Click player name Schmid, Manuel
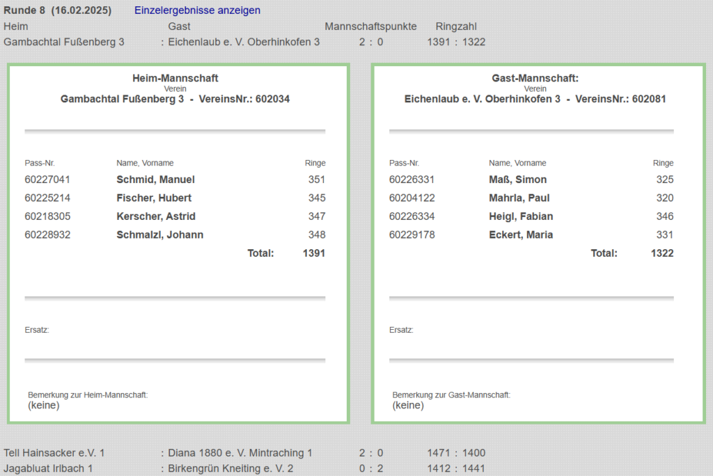713x476 pixels. coord(155,180)
